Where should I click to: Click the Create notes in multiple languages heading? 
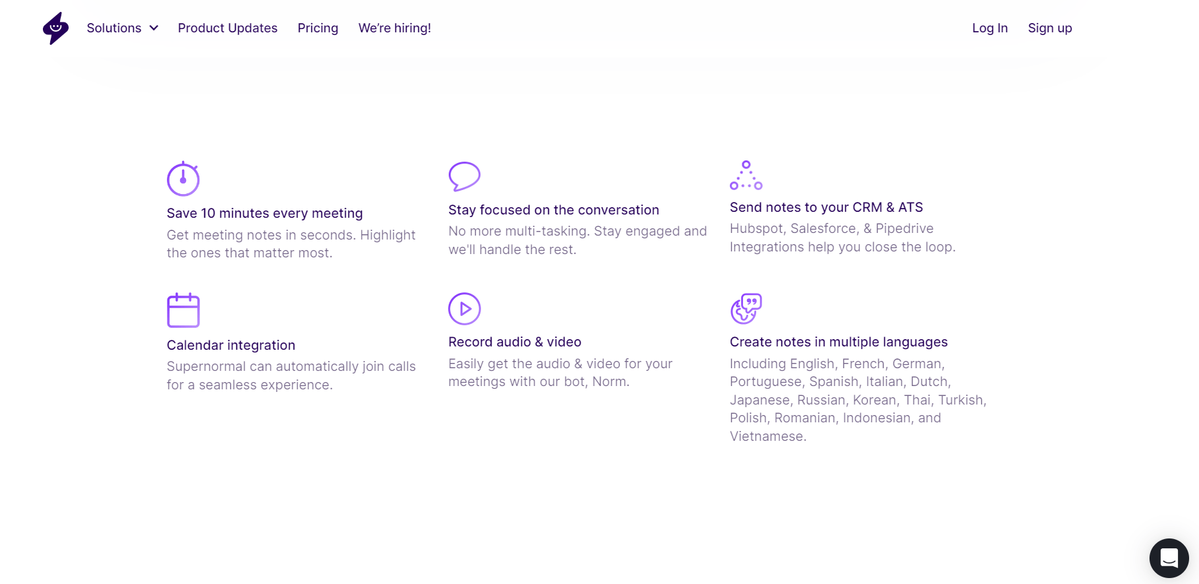(838, 342)
